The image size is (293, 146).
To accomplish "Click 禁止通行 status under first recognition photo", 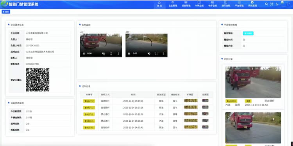I will (x=269, y=101).
